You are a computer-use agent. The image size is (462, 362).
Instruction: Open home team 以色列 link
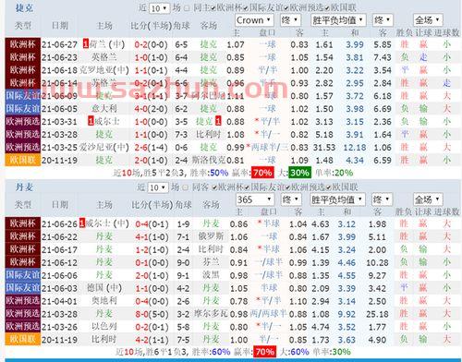click(104, 327)
